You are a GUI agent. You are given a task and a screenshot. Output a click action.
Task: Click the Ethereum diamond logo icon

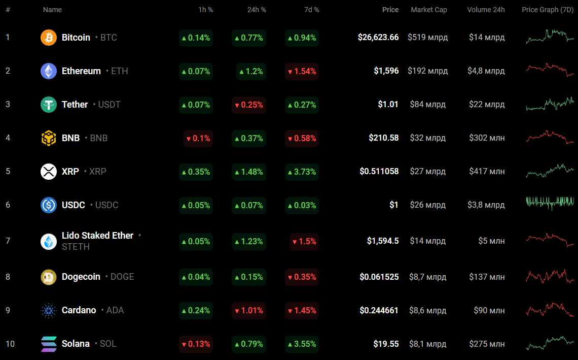pyautogui.click(x=48, y=71)
